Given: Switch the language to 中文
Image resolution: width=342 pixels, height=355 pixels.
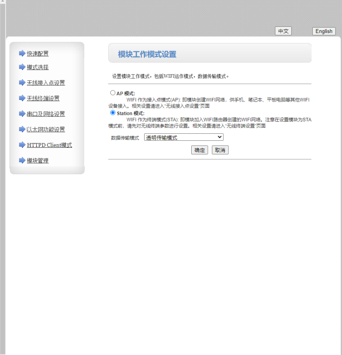Looking at the screenshot, I should (283, 31).
